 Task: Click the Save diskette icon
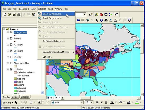pos(14,14)
